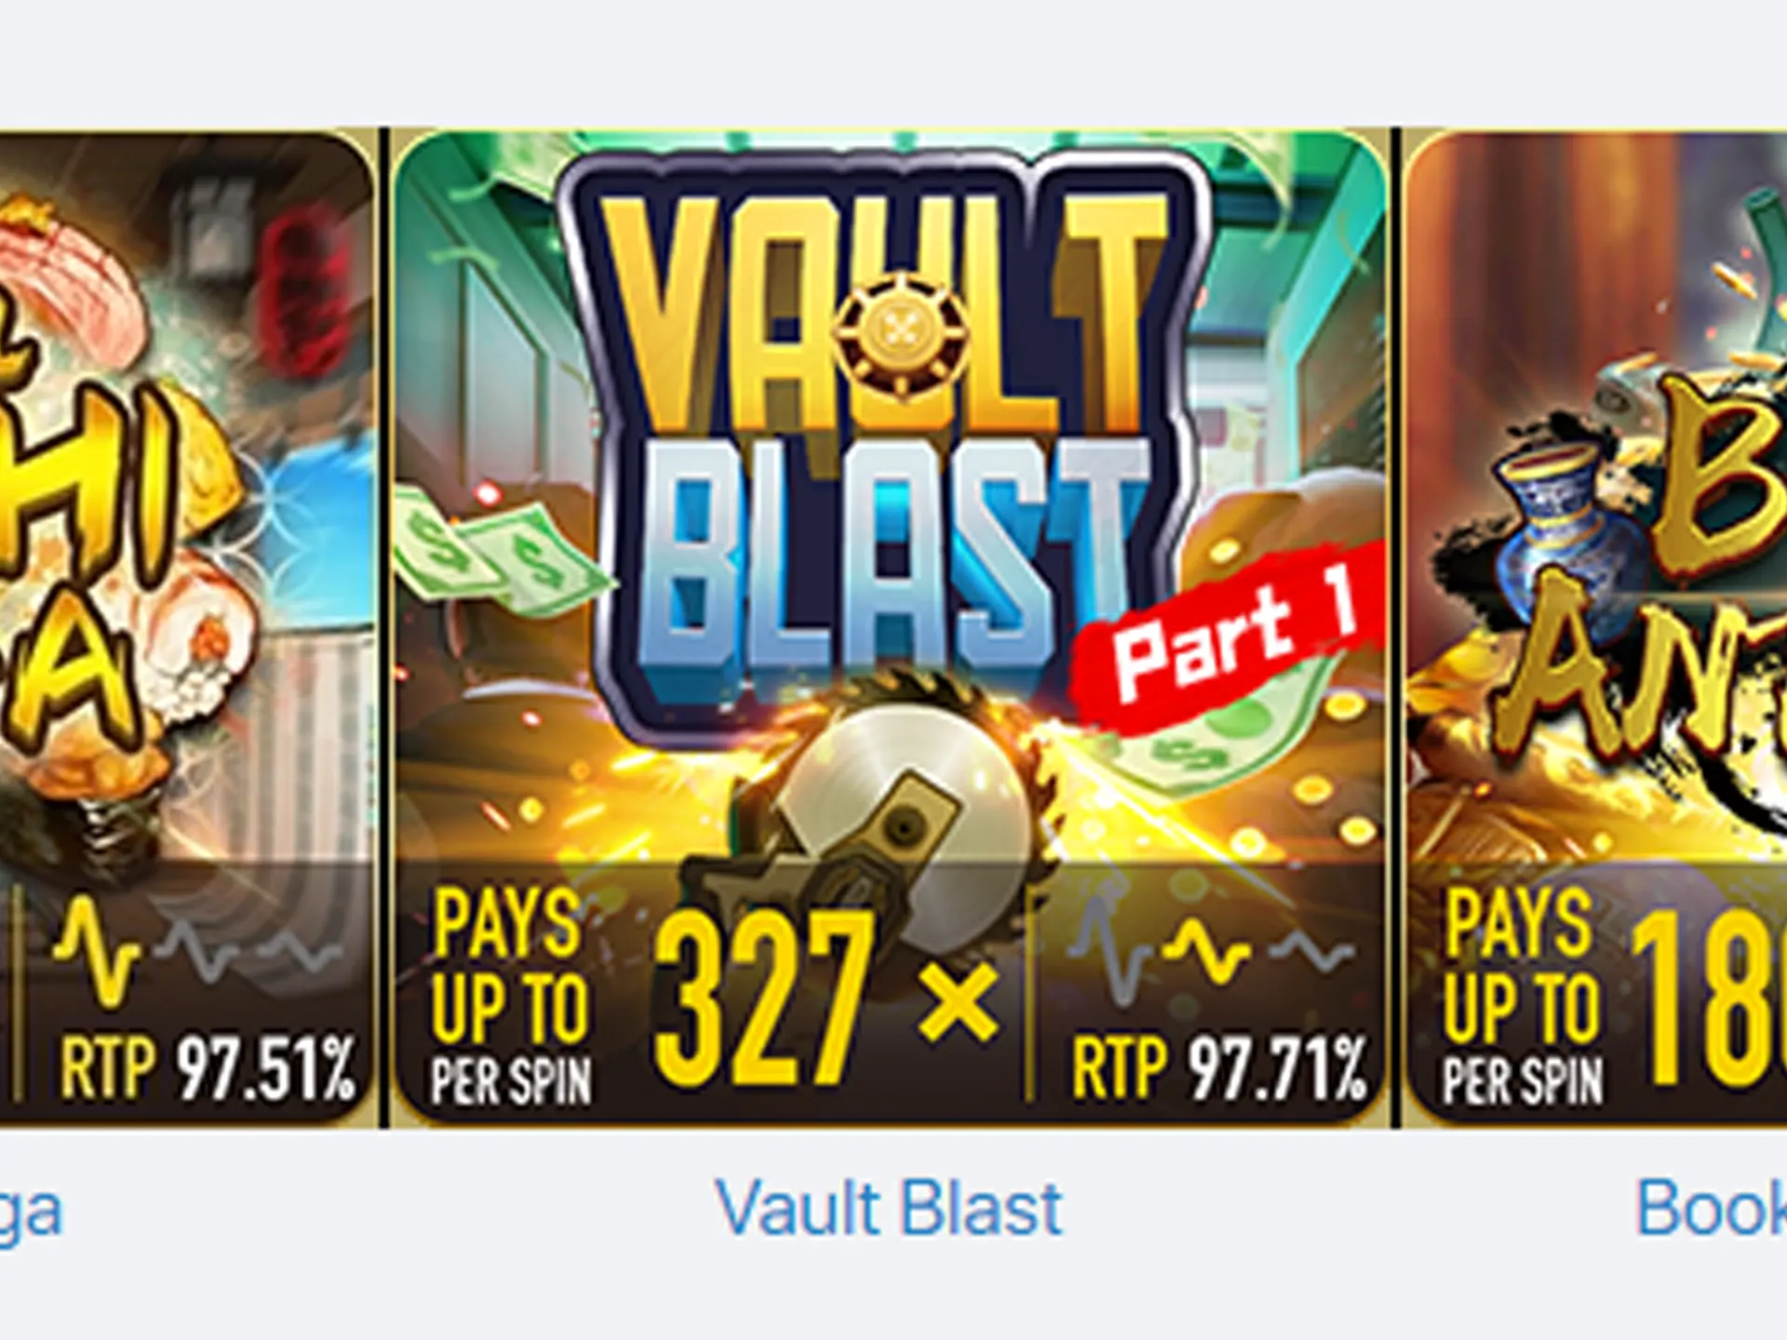The image size is (1787, 1340).
Task: Click the RTP 97.71% label
Action: tap(1219, 1067)
